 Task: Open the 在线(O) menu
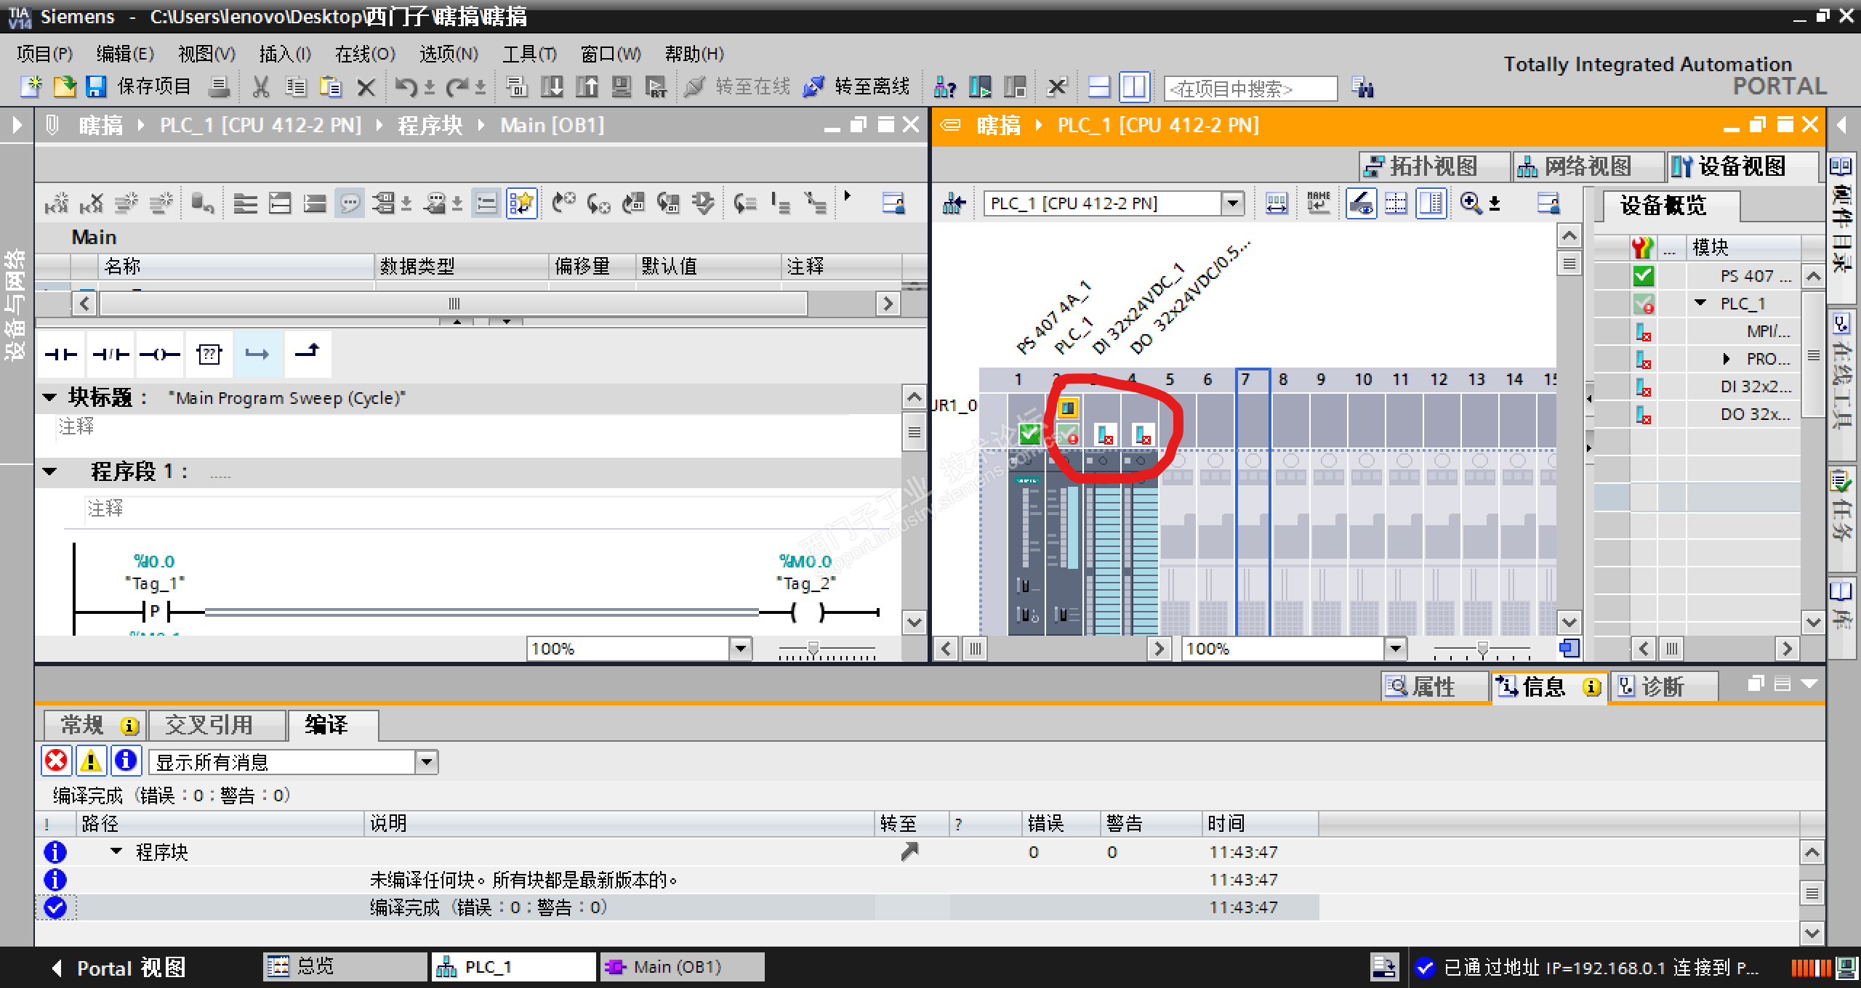pyautogui.click(x=364, y=54)
